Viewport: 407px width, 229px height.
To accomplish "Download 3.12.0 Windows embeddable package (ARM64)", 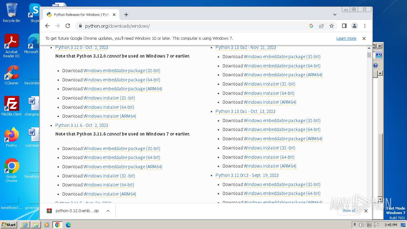I will (123, 89).
